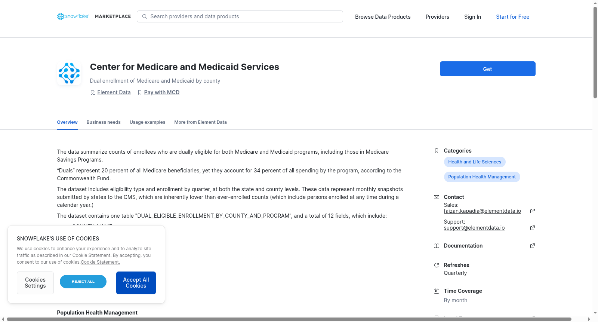The image size is (598, 322).
Task: Click the scrollbar up arrow
Action: [595, 3]
